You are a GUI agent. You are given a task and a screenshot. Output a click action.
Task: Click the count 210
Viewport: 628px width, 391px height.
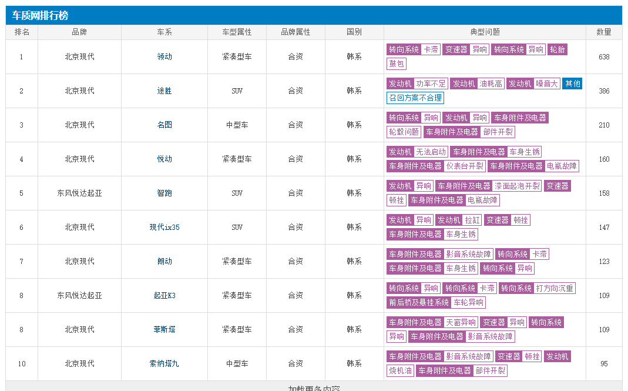[604, 125]
